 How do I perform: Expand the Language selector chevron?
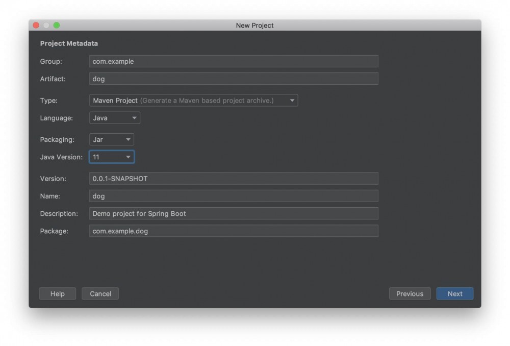coord(133,117)
